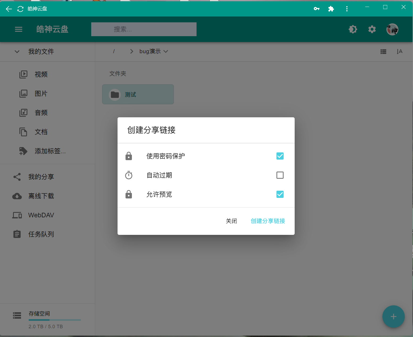Click the 2.0 TB / 5.0 TB text

point(46,327)
